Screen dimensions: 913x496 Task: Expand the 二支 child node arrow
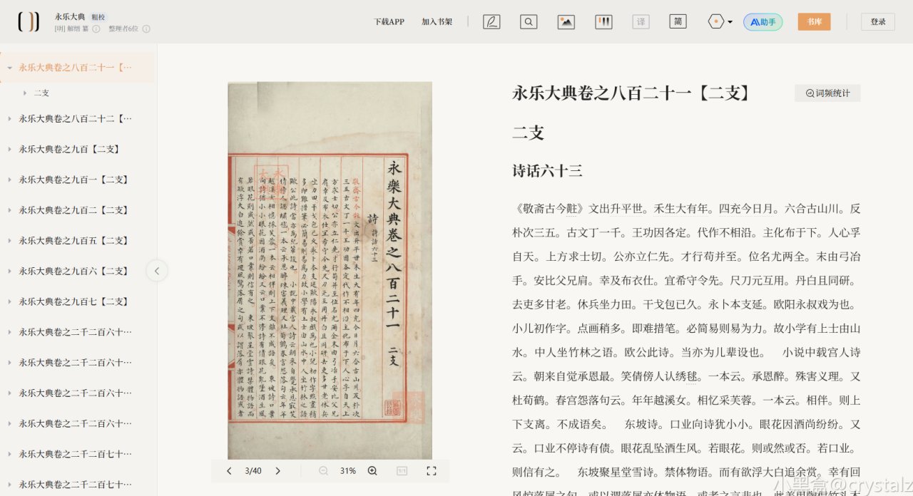tap(25, 93)
